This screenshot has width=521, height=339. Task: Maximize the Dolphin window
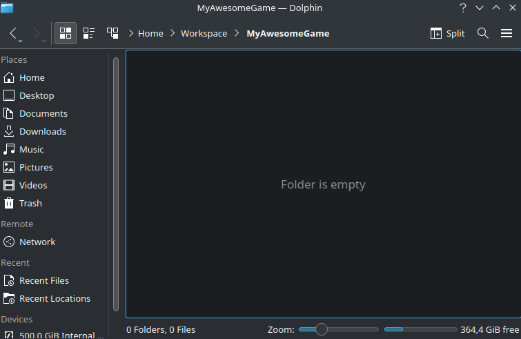(x=496, y=8)
